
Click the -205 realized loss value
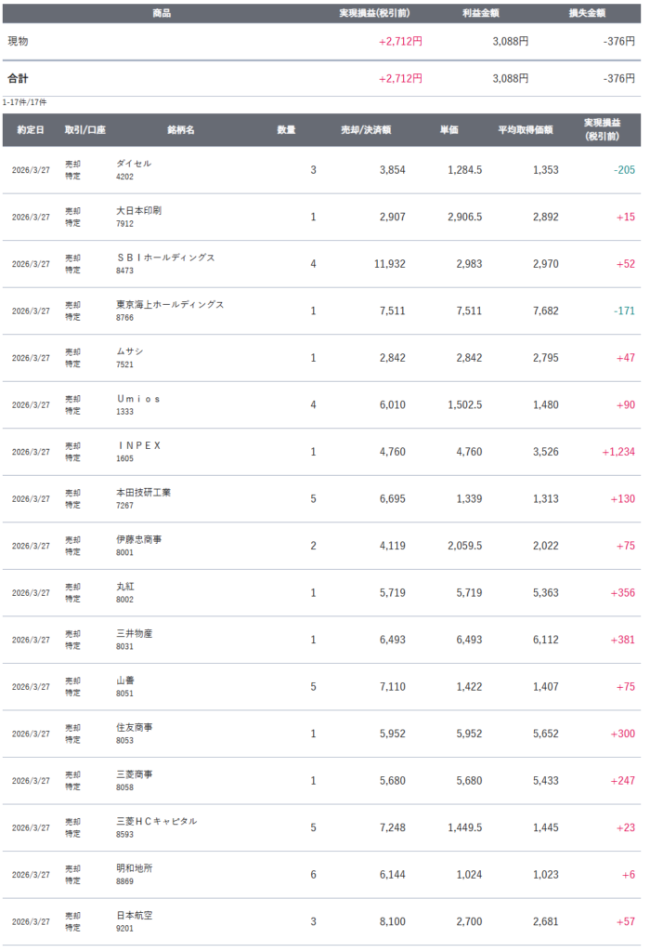(x=624, y=170)
